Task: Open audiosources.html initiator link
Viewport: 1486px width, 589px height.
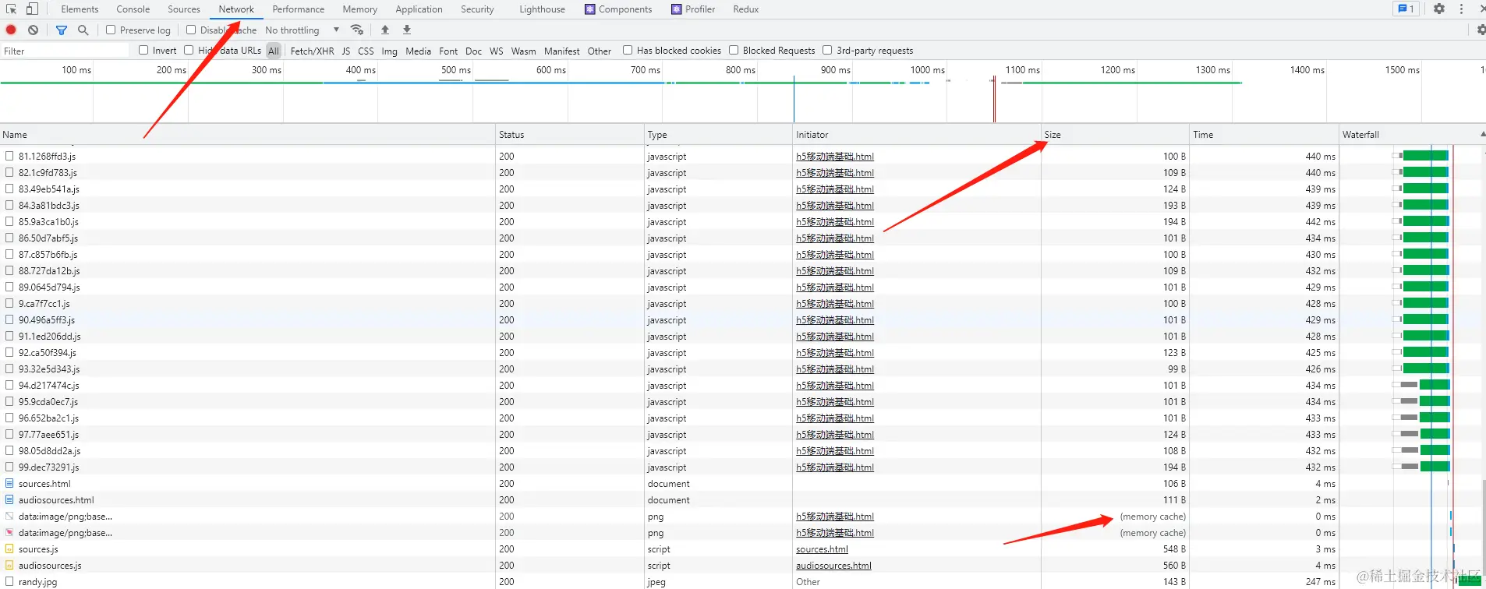Action: (833, 566)
